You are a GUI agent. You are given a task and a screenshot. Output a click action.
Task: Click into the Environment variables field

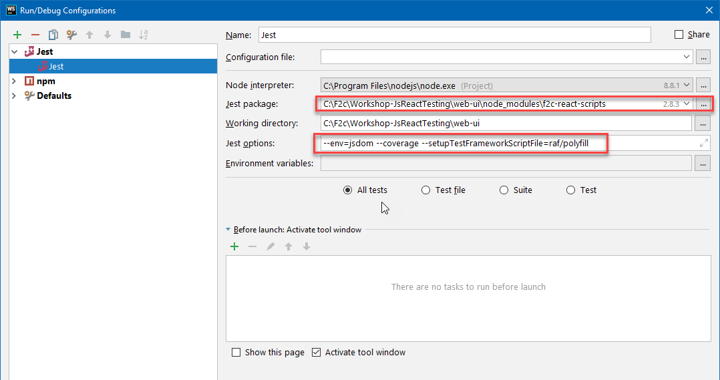click(x=506, y=164)
